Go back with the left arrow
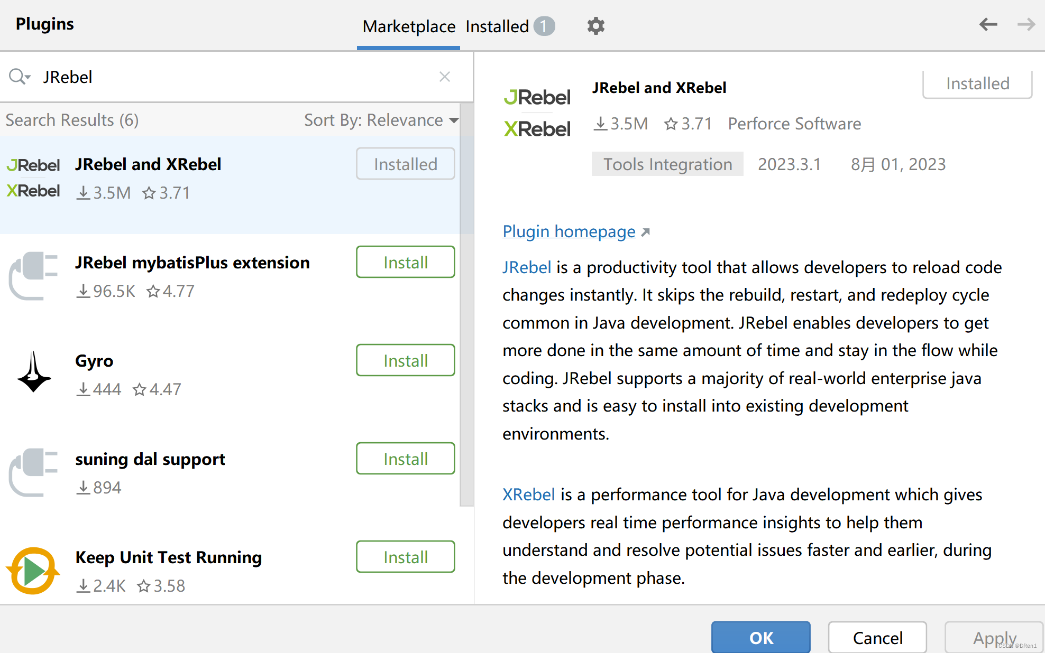The width and height of the screenshot is (1045, 653). coord(988,24)
